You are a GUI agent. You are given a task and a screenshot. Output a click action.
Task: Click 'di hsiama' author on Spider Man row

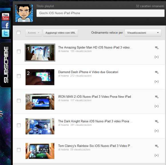[x=64, y=51]
